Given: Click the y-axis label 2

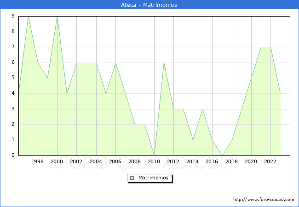Looking at the screenshot, I should point(13,124).
